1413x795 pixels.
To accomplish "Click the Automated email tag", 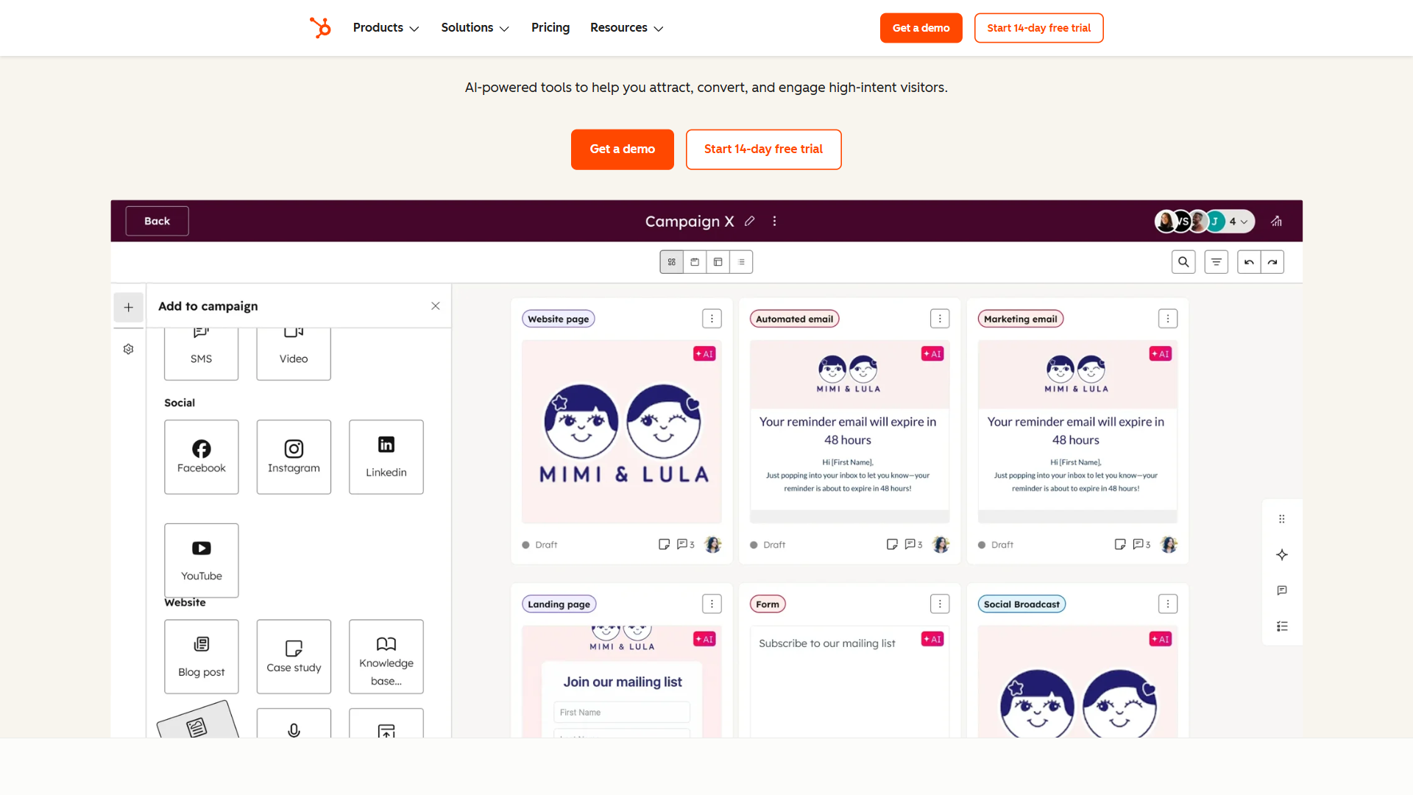I will (795, 319).
